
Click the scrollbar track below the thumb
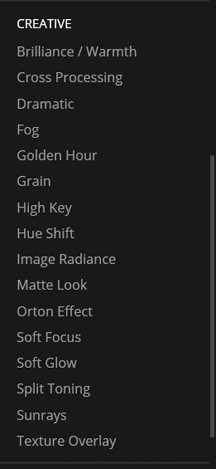click(212, 446)
